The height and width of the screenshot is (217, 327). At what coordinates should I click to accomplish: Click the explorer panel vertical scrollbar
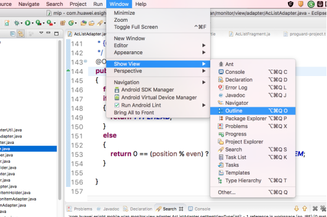coord(60,120)
